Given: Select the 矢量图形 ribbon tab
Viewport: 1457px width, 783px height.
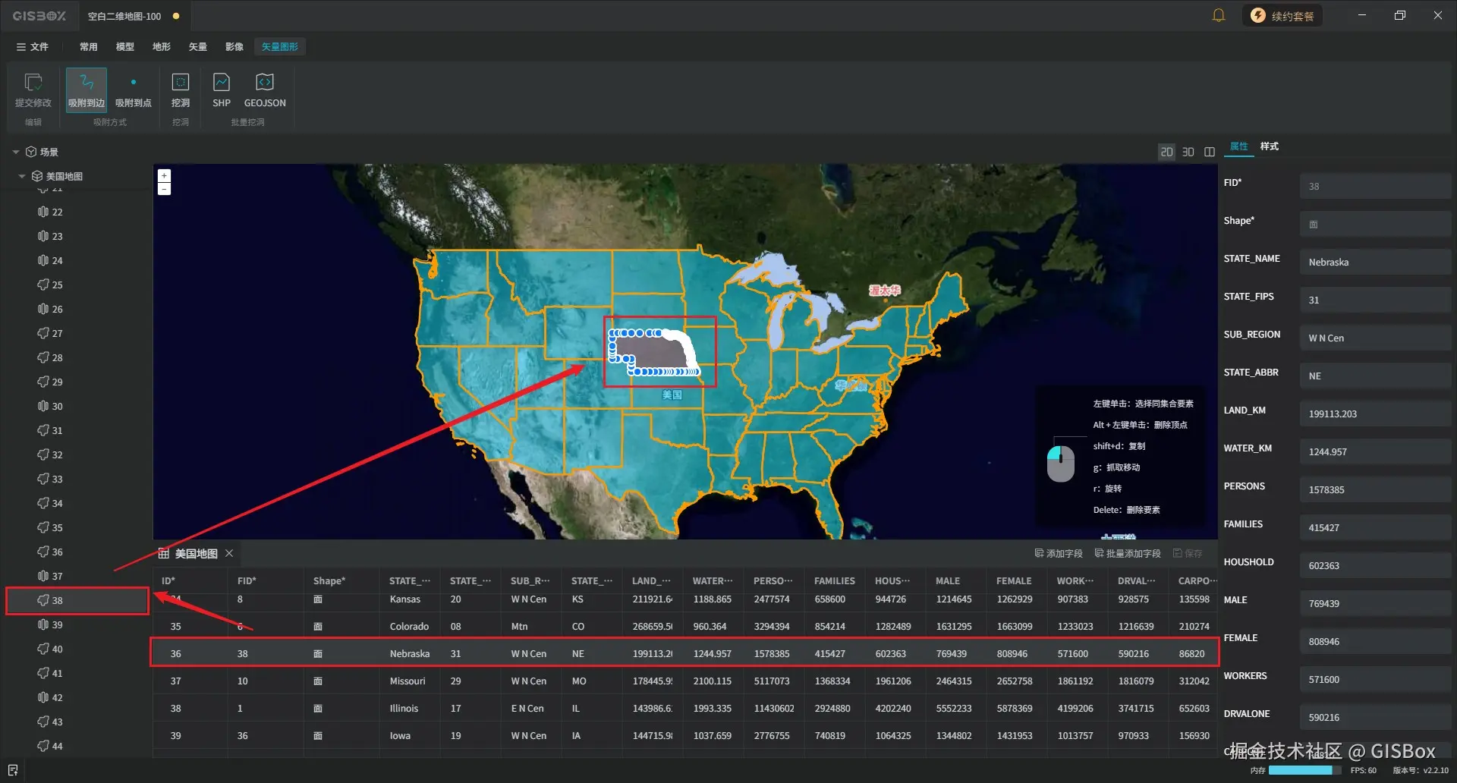Looking at the screenshot, I should (x=280, y=47).
